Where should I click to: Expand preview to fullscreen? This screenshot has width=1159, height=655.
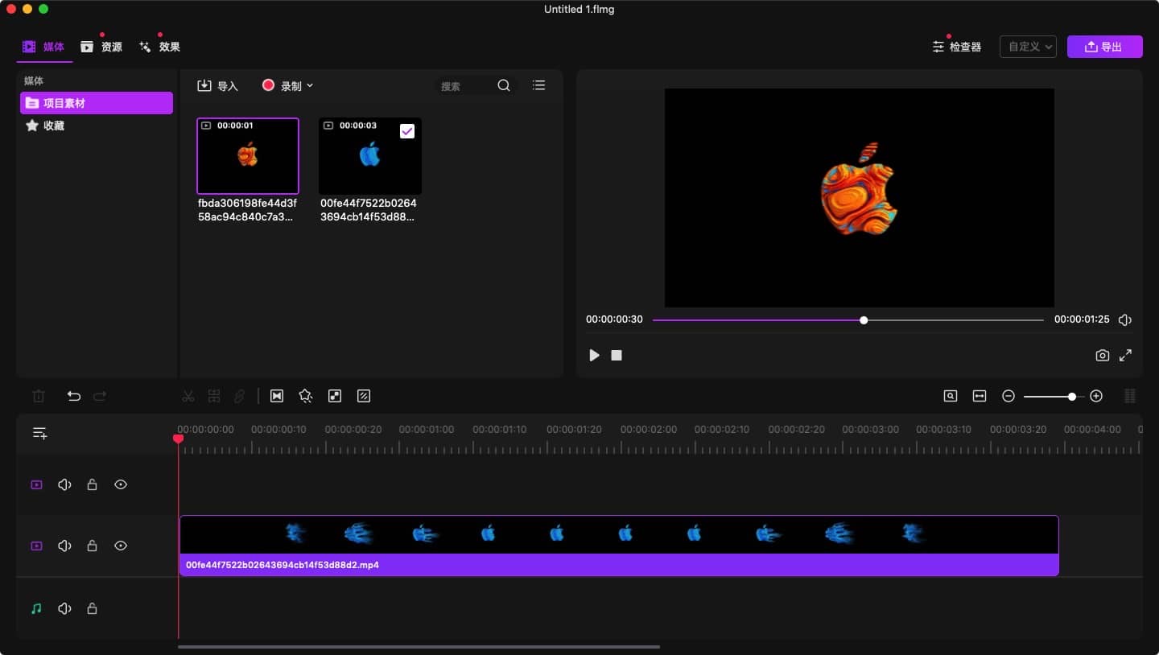click(1126, 355)
